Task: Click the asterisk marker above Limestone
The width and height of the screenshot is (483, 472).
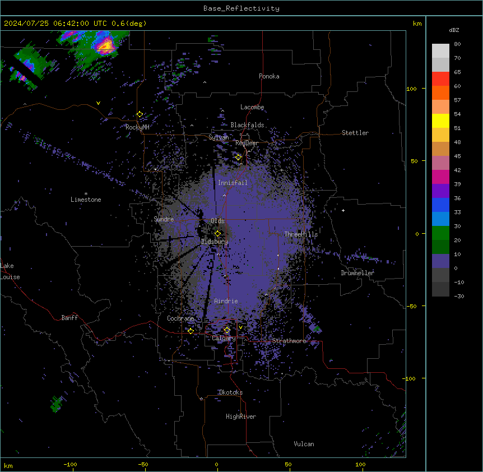Action: tap(86, 194)
